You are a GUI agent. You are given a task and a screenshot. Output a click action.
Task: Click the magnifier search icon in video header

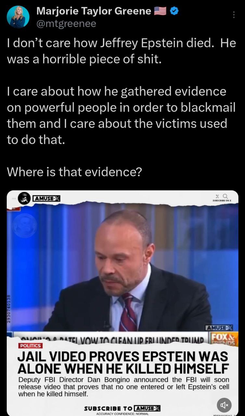pos(225,196)
